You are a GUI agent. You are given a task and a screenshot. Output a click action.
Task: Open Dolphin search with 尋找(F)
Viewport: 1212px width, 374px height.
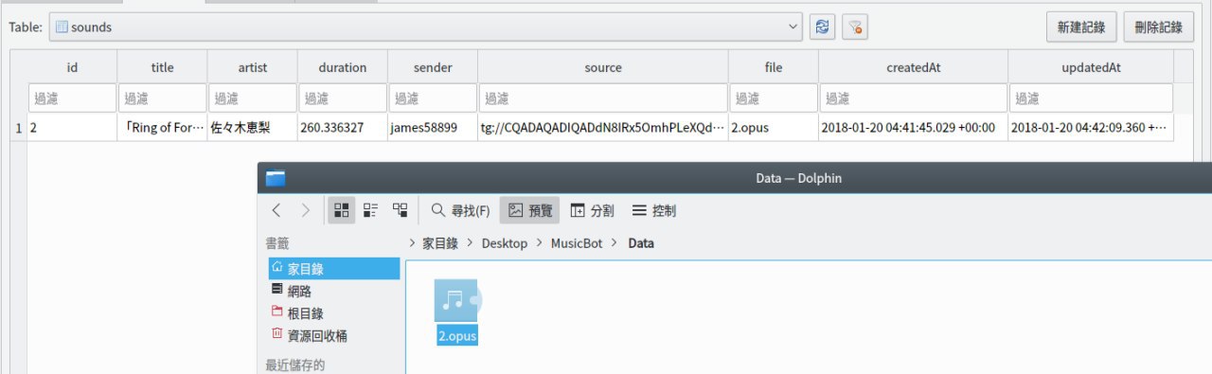pyautogui.click(x=460, y=210)
